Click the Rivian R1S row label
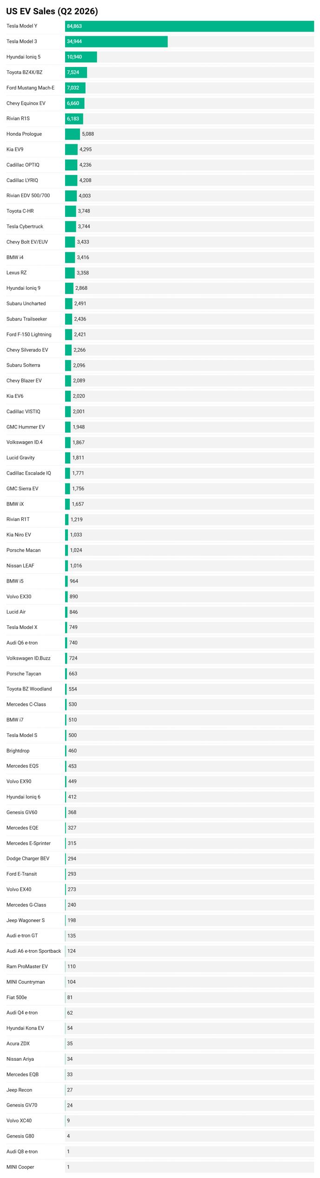320x1178 pixels. (18, 119)
